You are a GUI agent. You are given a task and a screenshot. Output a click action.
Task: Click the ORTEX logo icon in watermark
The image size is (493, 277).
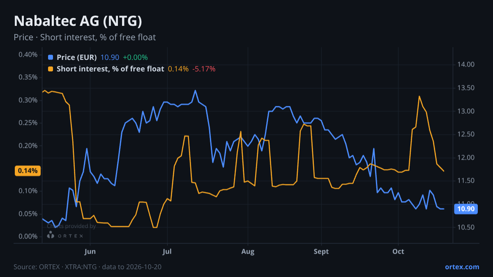point(51,235)
